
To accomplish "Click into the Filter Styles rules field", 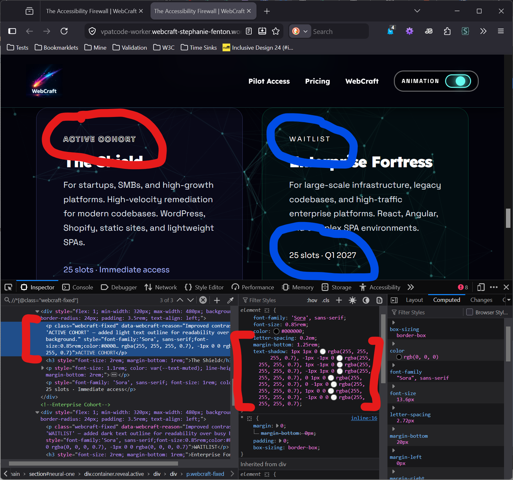I will 272,300.
